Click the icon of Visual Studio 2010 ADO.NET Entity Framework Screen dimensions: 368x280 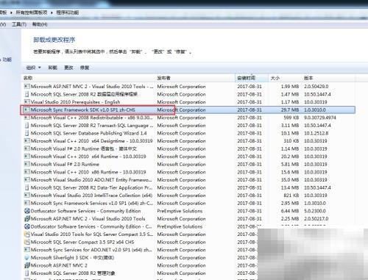tap(27, 180)
